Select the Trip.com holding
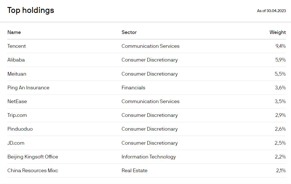Image resolution: width=291 pixels, height=184 pixels. tap(17, 115)
